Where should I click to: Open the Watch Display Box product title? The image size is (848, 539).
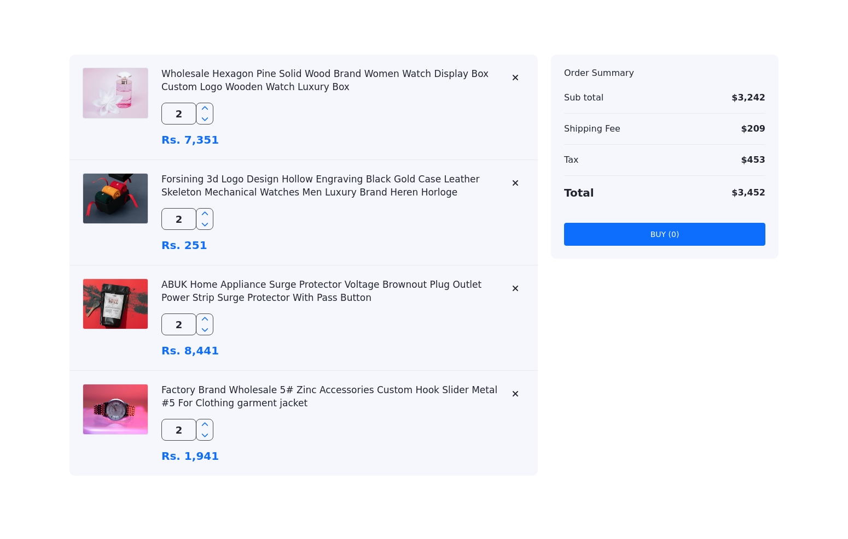point(325,80)
